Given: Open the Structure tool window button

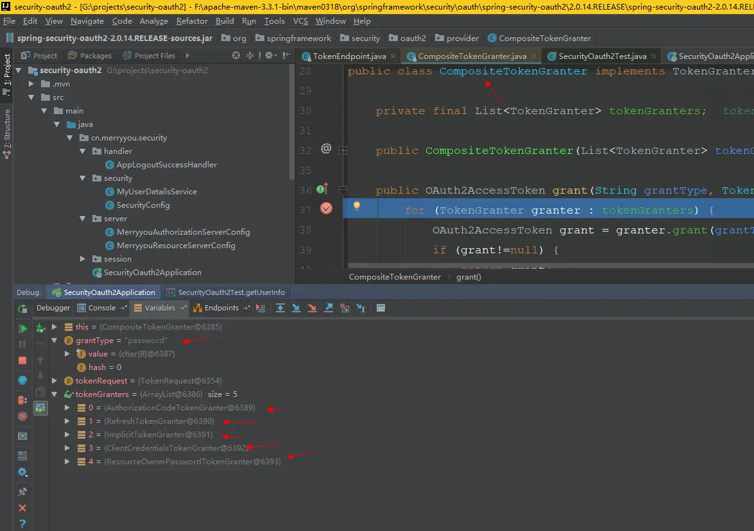Looking at the screenshot, I should pos(7,130).
